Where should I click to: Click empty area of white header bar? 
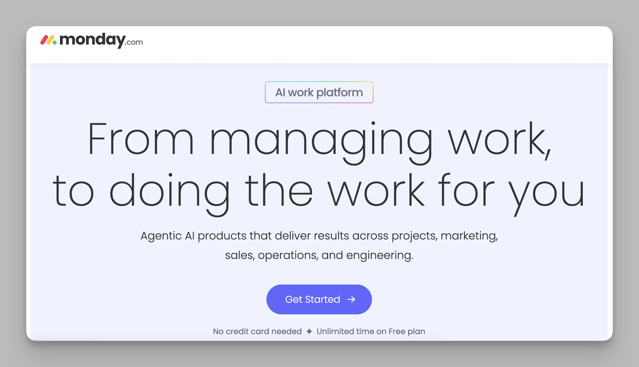[x=366, y=44]
